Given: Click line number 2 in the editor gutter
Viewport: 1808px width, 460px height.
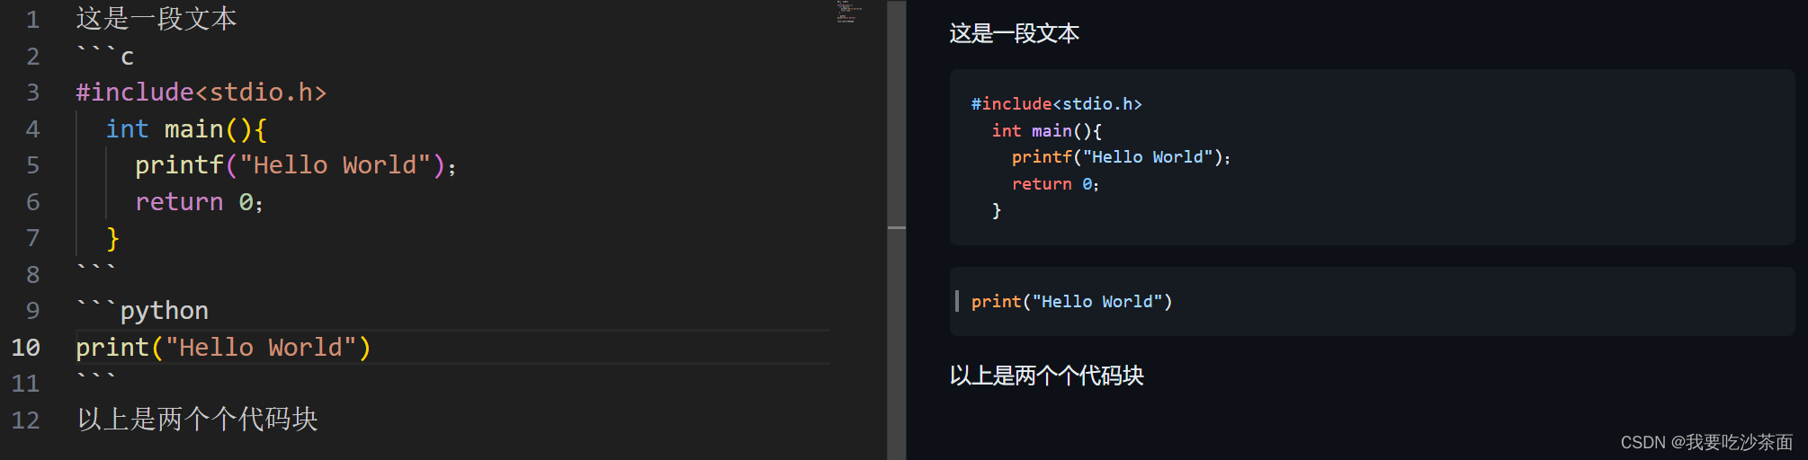Looking at the screenshot, I should (x=32, y=57).
